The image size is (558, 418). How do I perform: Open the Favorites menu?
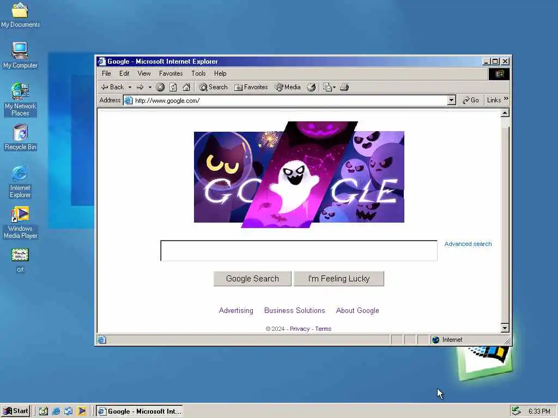coord(171,73)
